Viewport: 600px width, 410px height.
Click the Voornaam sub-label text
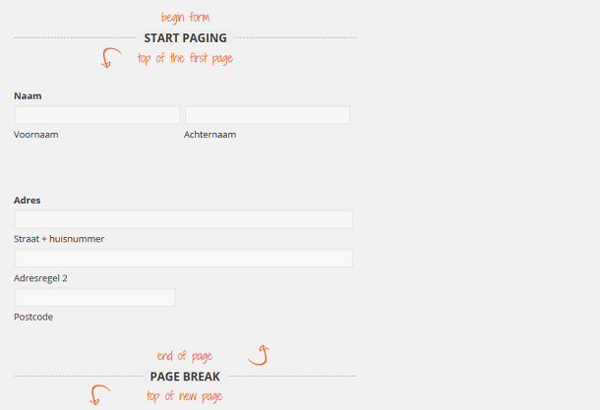pos(36,134)
